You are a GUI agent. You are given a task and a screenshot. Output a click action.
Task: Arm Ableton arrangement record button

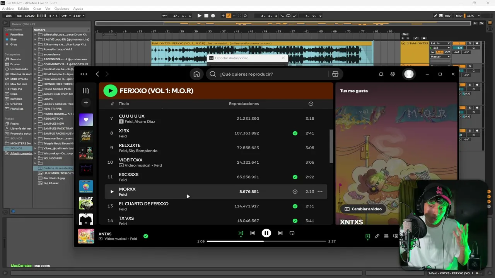[213, 16]
